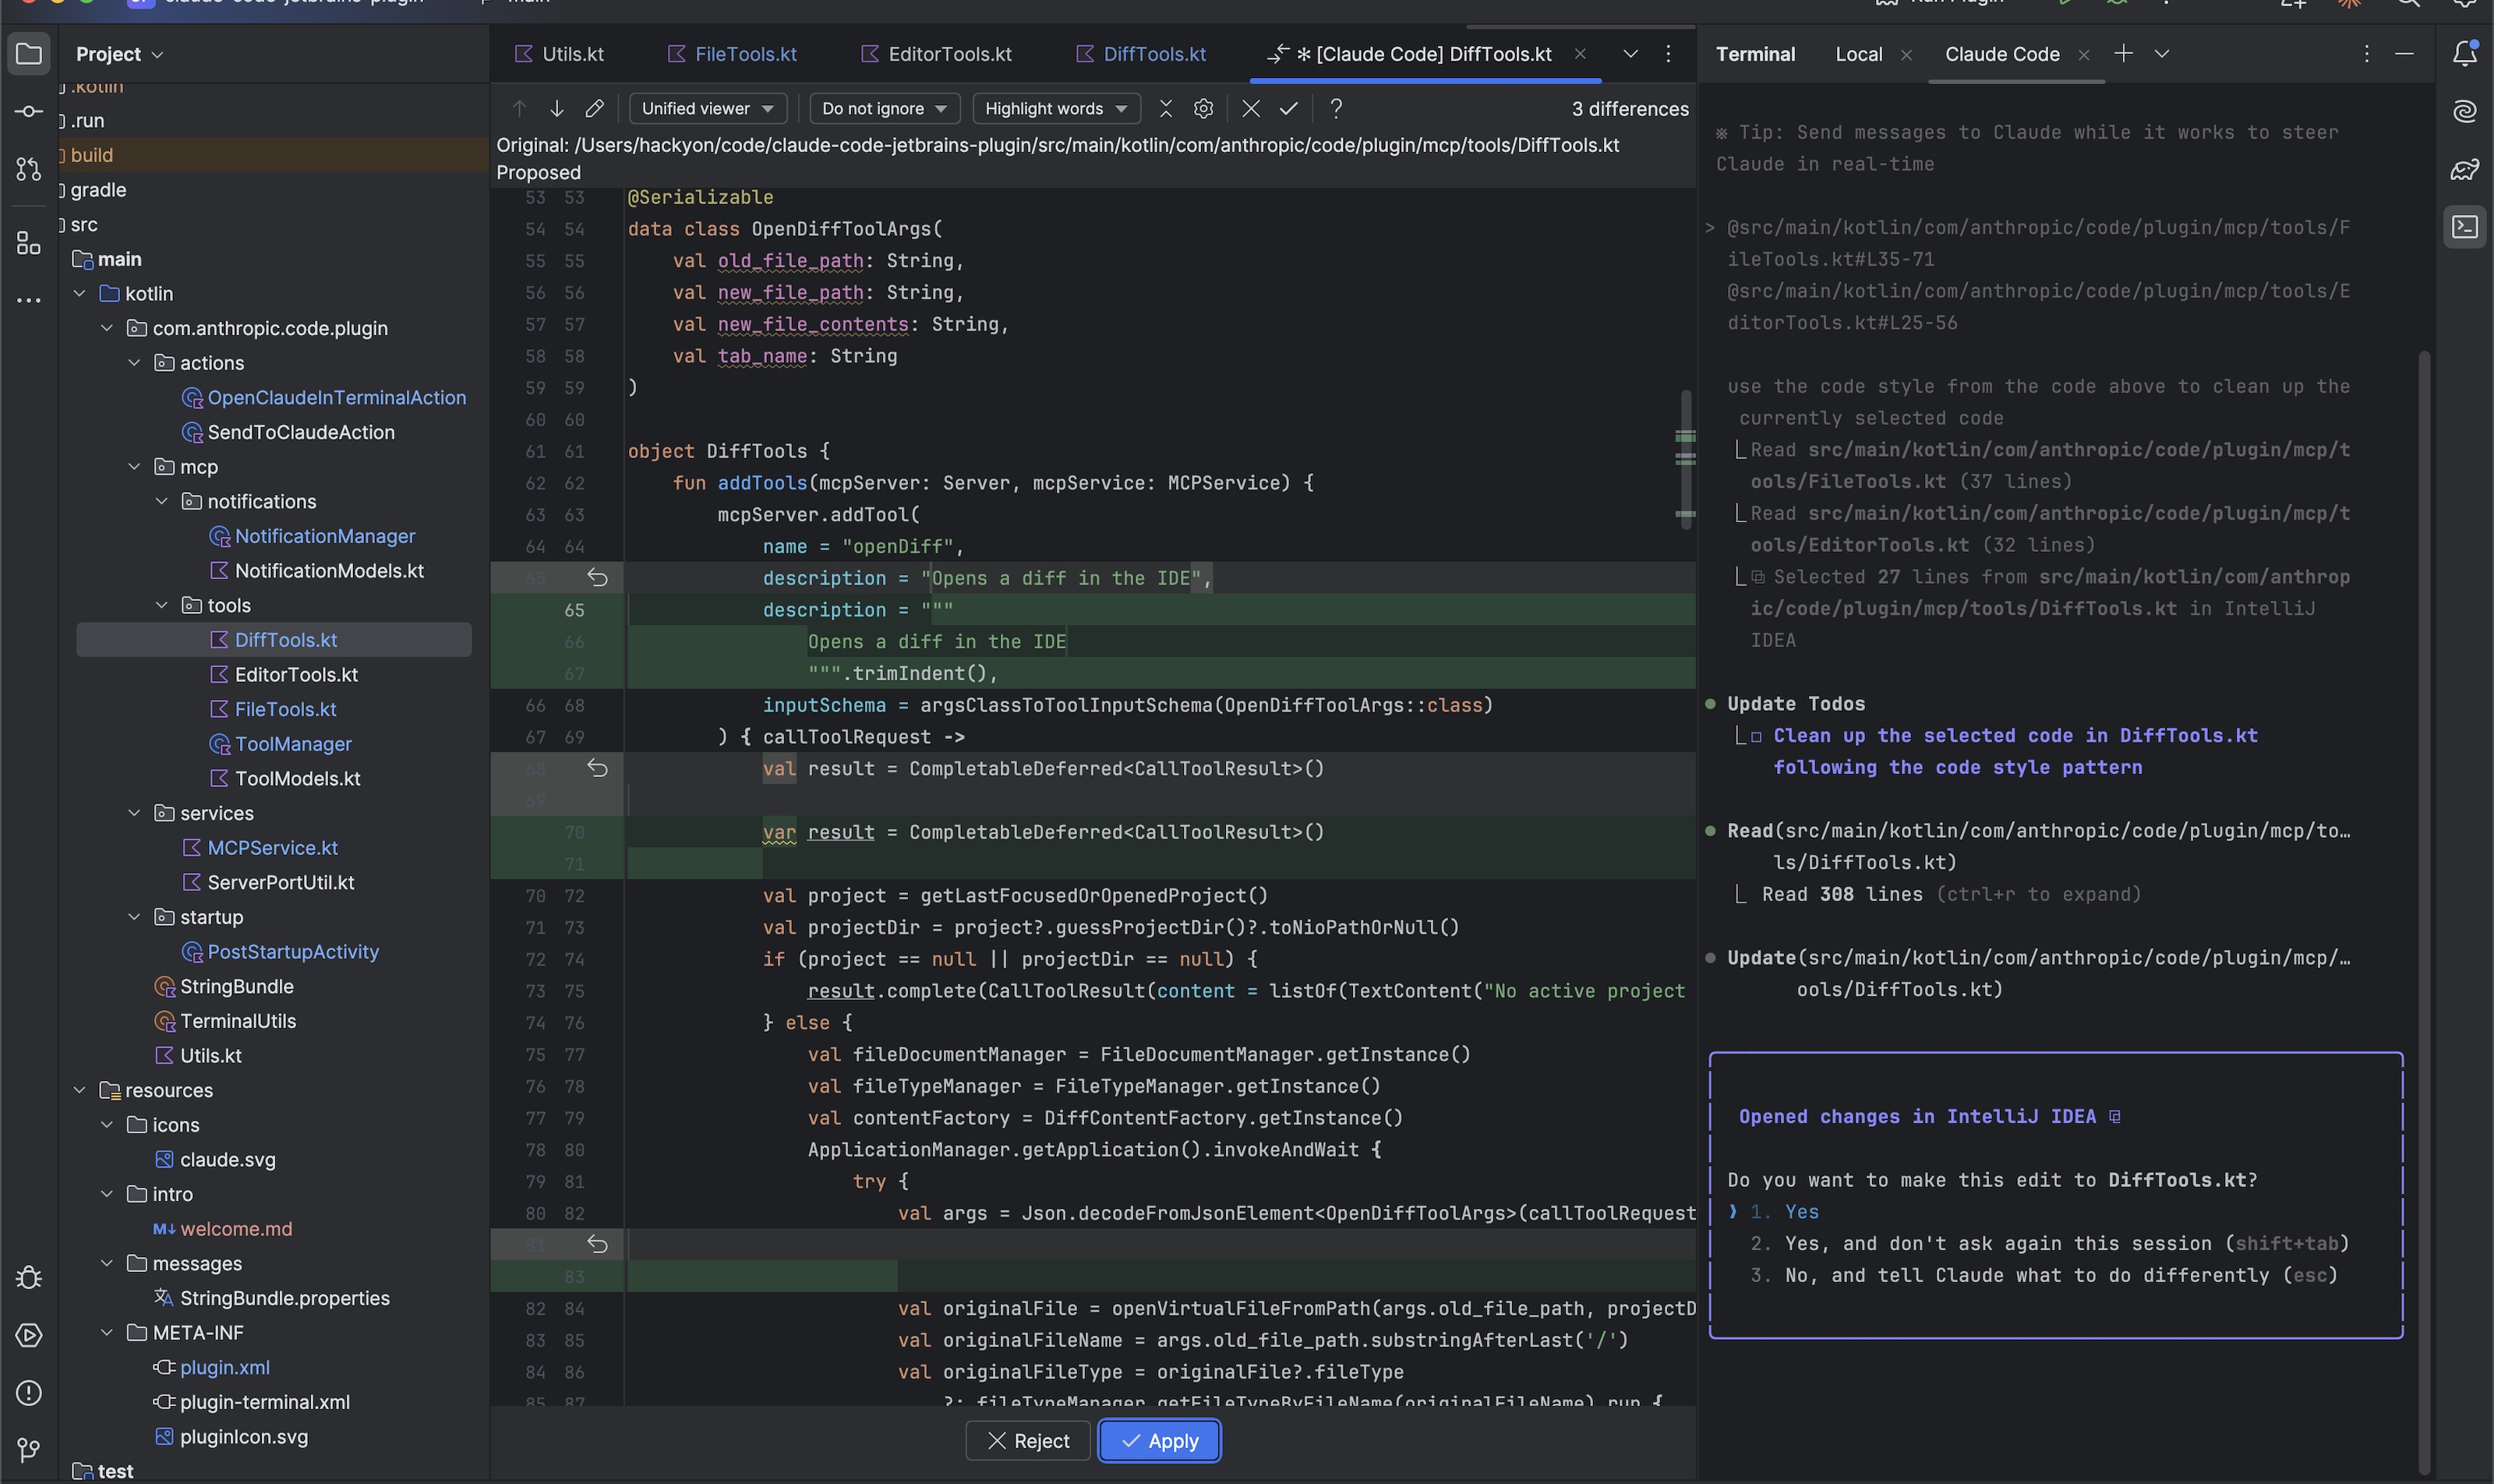Open the Unified viewer dropdown
This screenshot has width=2494, height=1484.
[x=707, y=108]
